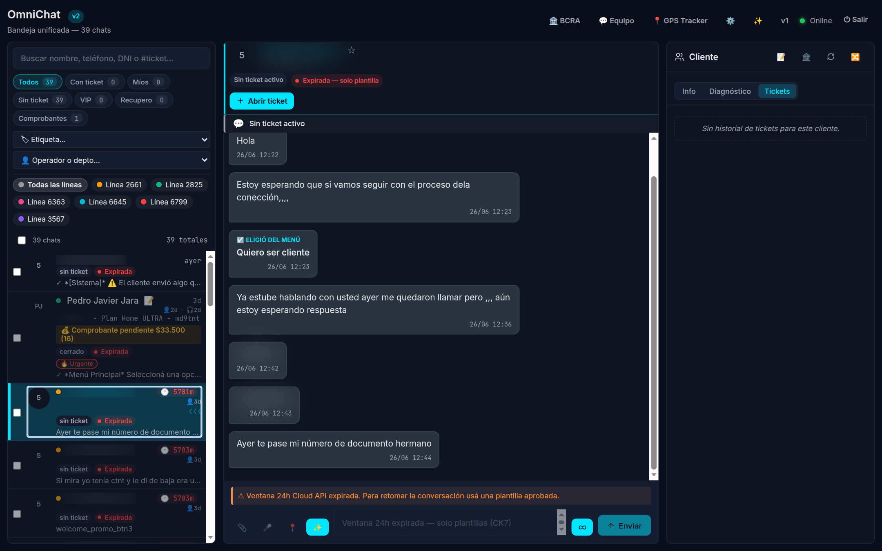Click the message composer text field
Screen dimensions: 882x551
click(x=445, y=523)
